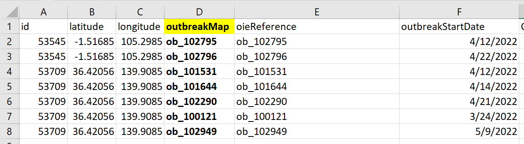Click the "oieReference" header cell
Image resolution: width=524 pixels, height=144 pixels.
[x=317, y=26]
